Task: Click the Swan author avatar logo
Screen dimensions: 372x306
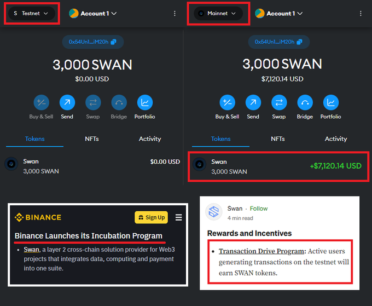Action: (x=214, y=212)
